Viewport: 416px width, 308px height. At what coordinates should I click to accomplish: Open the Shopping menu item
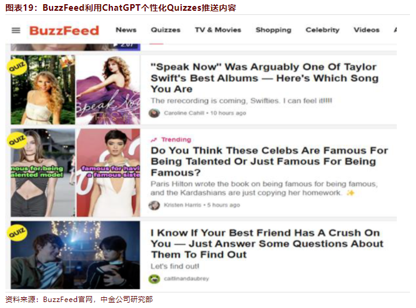click(273, 30)
